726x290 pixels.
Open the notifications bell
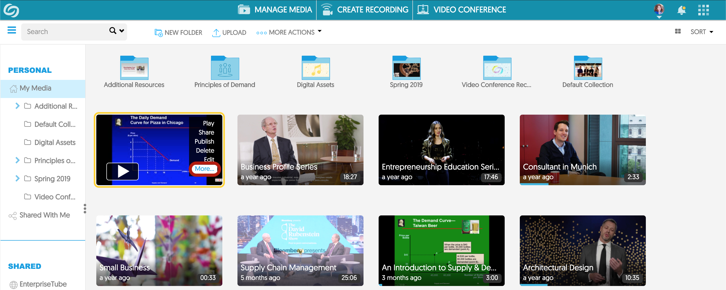click(682, 10)
